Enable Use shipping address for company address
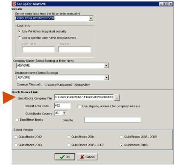174x166 pixels. point(79,107)
